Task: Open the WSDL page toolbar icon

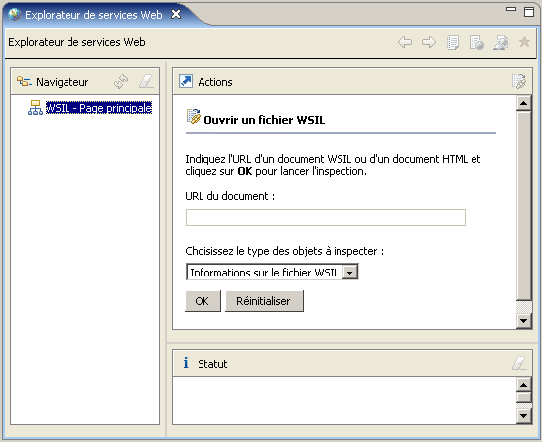Action: pyautogui.click(x=501, y=43)
